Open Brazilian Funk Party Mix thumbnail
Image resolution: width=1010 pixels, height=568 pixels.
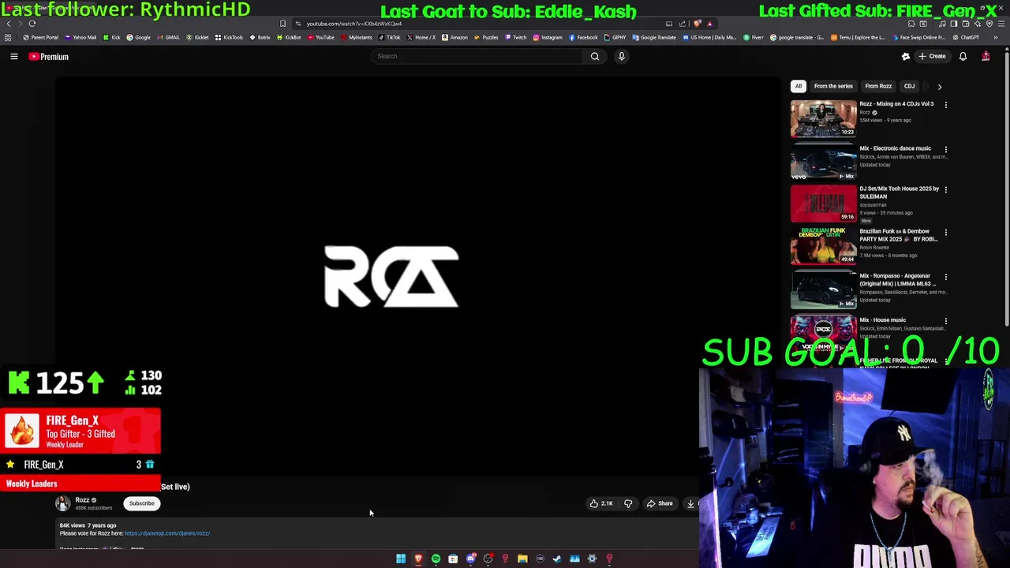pos(824,246)
